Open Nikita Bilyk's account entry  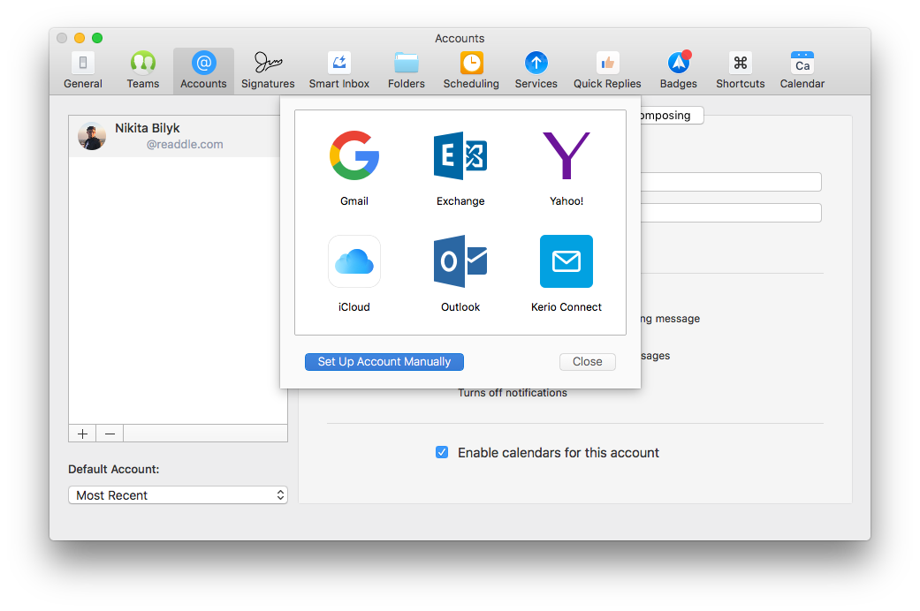(159, 135)
